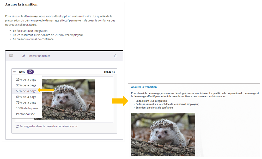Click the blue "Assurer la transition" preview heading

(144, 87)
